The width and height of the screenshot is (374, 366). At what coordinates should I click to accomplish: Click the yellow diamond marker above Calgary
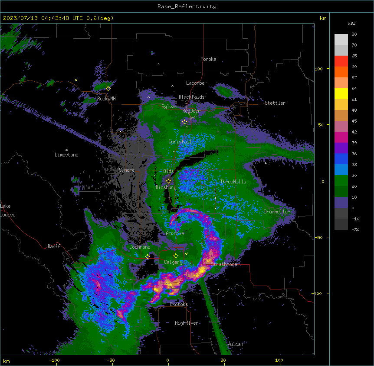[x=176, y=256]
